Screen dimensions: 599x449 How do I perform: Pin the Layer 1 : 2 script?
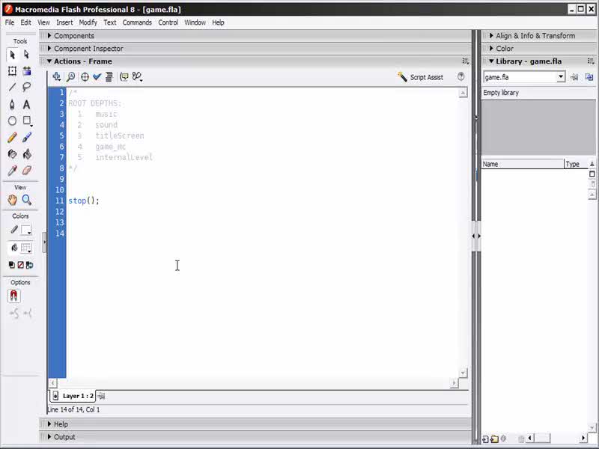(x=101, y=396)
